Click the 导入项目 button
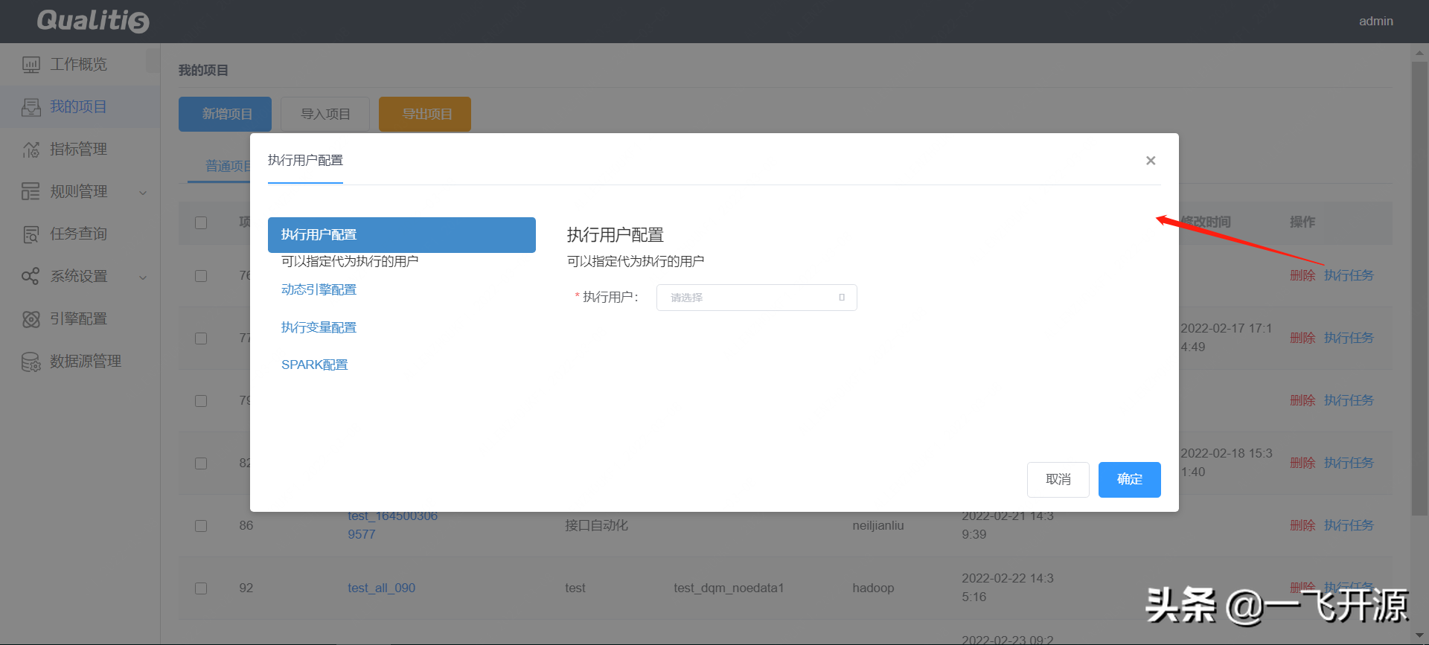The width and height of the screenshot is (1429, 645). pos(325,114)
